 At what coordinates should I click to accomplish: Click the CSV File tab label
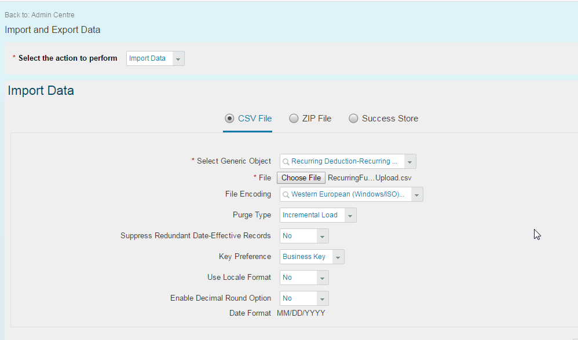[x=255, y=119]
